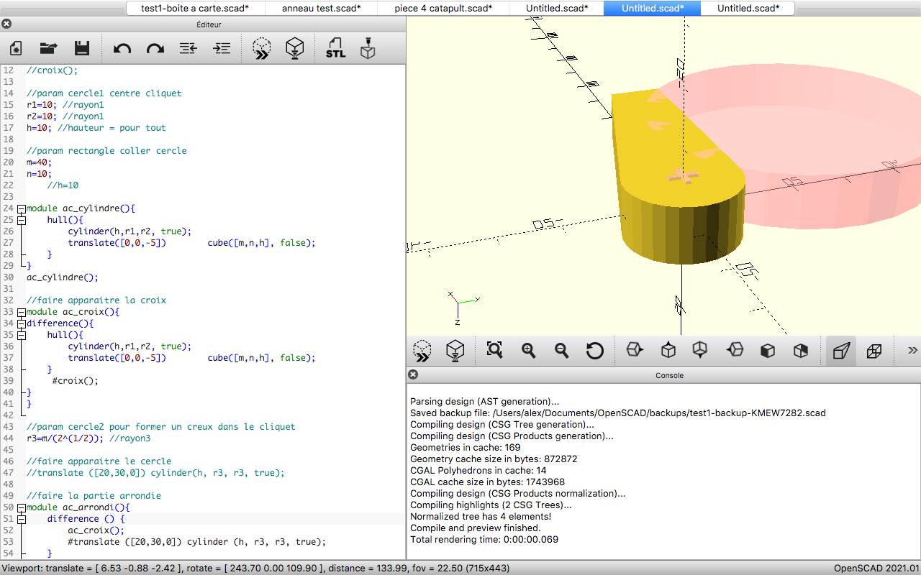Viewport: 921px width, 575px height.
Task: Undo the last edit
Action: pyautogui.click(x=122, y=49)
